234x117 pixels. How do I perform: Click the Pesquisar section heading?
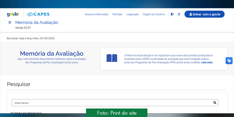coord(19,84)
